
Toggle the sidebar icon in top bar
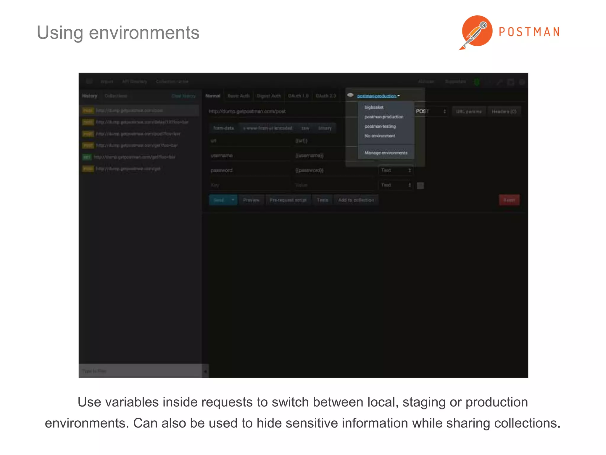[x=89, y=81]
